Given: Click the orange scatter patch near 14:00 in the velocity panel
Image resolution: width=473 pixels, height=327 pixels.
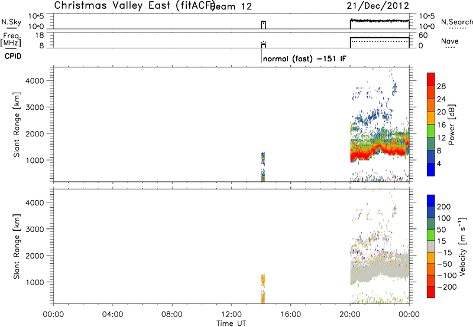Looking at the screenshot, I should tap(263, 280).
